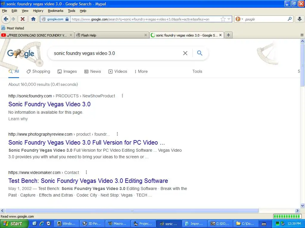Launch Internet Explorer from quick launch
This screenshot has width=305, height=228.
[41, 224]
